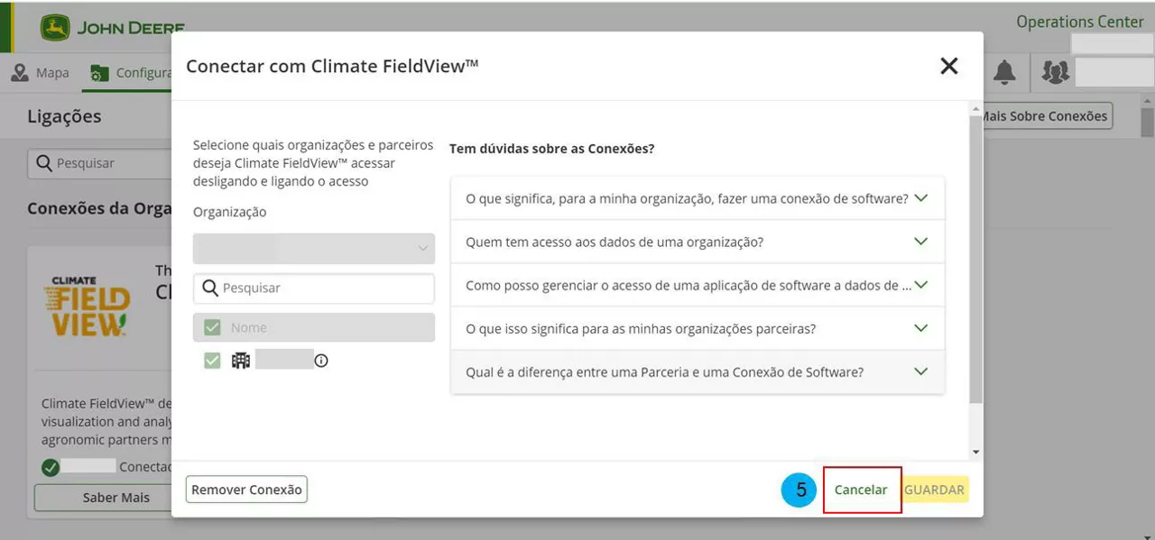Close the Conectar com Climate FieldView dialog
This screenshot has height=540, width=1155.
(948, 66)
